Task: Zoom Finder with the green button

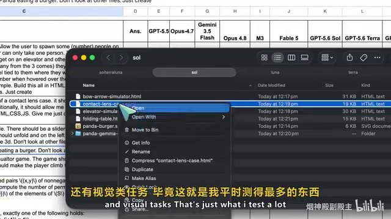Action: tap(92, 58)
